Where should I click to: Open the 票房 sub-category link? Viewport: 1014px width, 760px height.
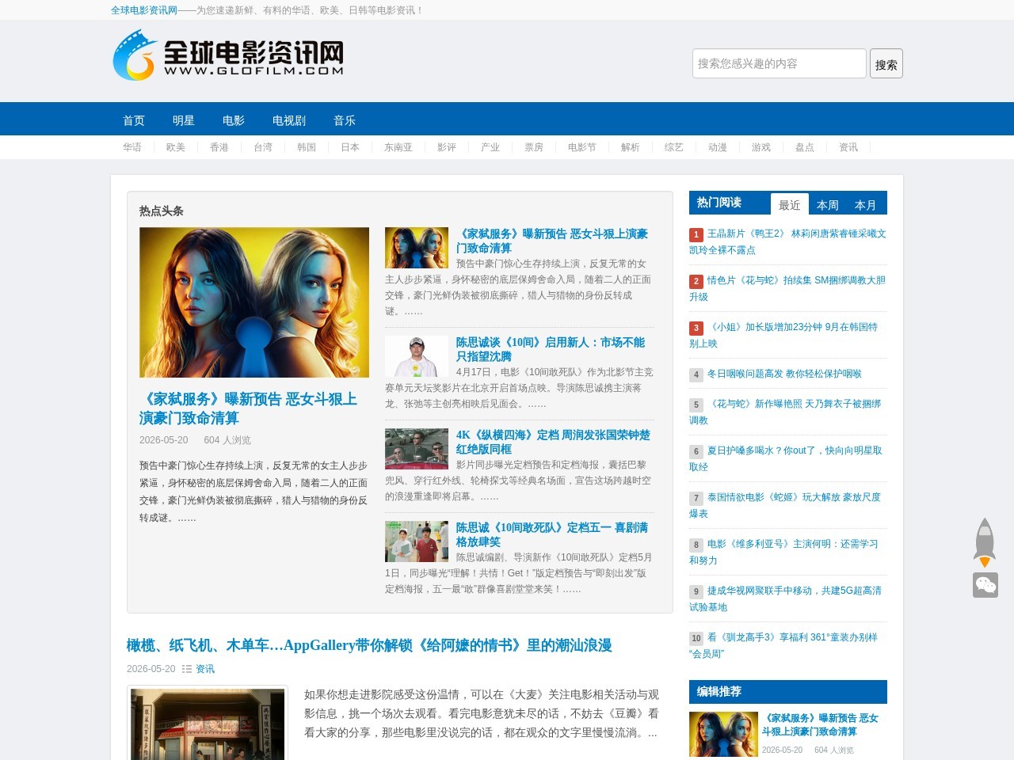534,147
